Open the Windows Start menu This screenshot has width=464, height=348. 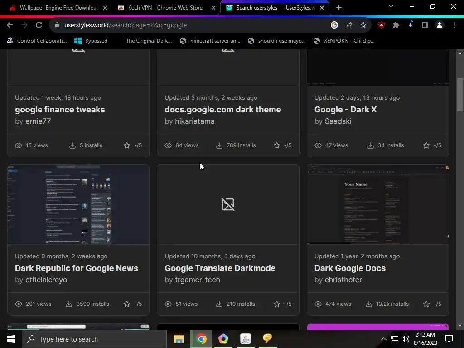[11, 339]
